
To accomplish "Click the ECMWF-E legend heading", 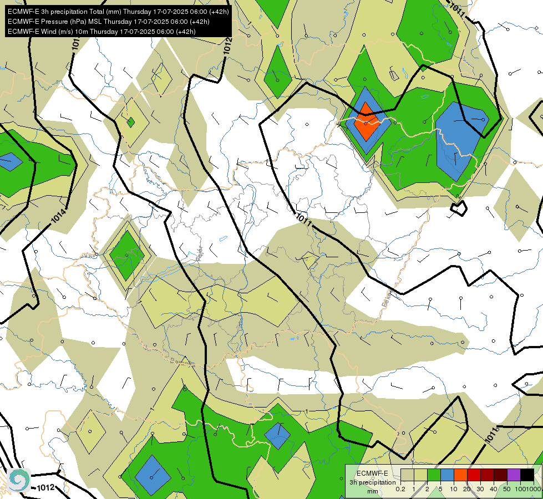I will (372, 473).
